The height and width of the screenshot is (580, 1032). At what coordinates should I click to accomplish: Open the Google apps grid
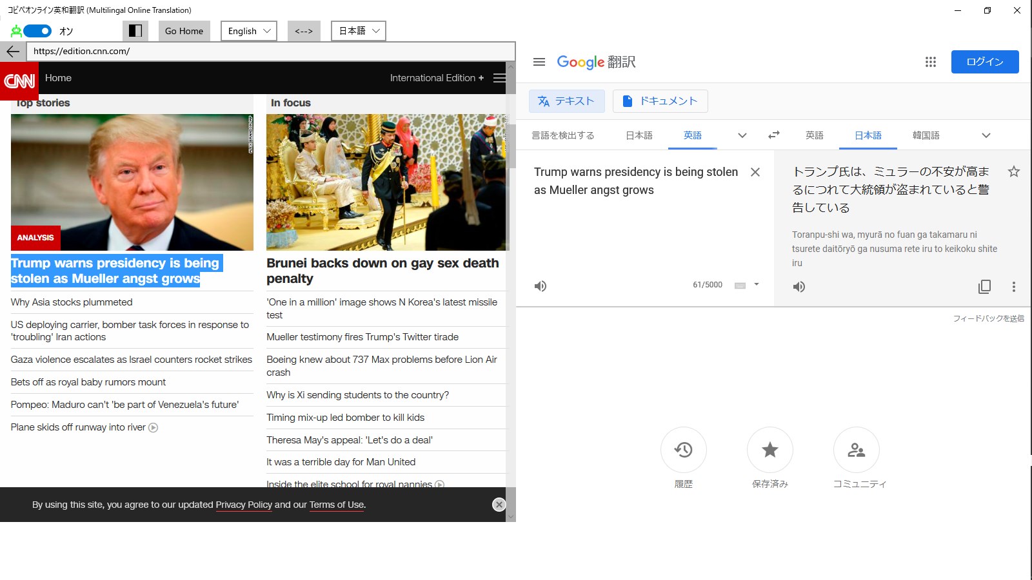[931, 62]
